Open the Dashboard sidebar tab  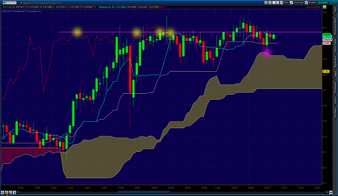[335, 87]
